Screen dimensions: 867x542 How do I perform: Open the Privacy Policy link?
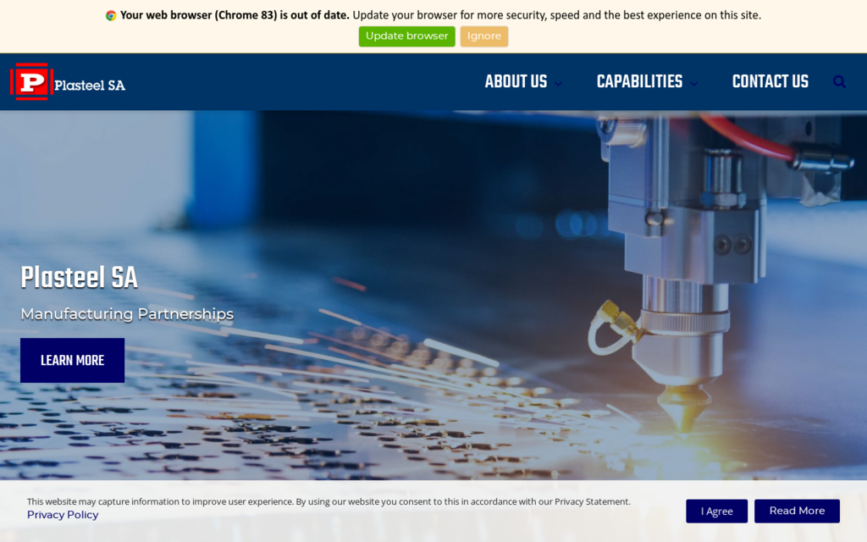63,515
